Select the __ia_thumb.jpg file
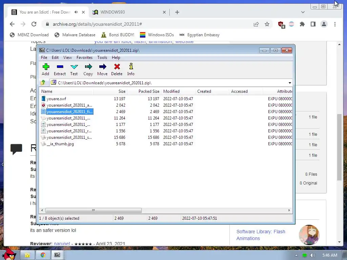The width and height of the screenshot is (347, 260). (60, 144)
